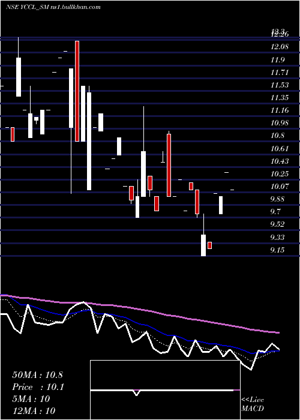Click the 10.07 price axis label

(x=280, y=186)
